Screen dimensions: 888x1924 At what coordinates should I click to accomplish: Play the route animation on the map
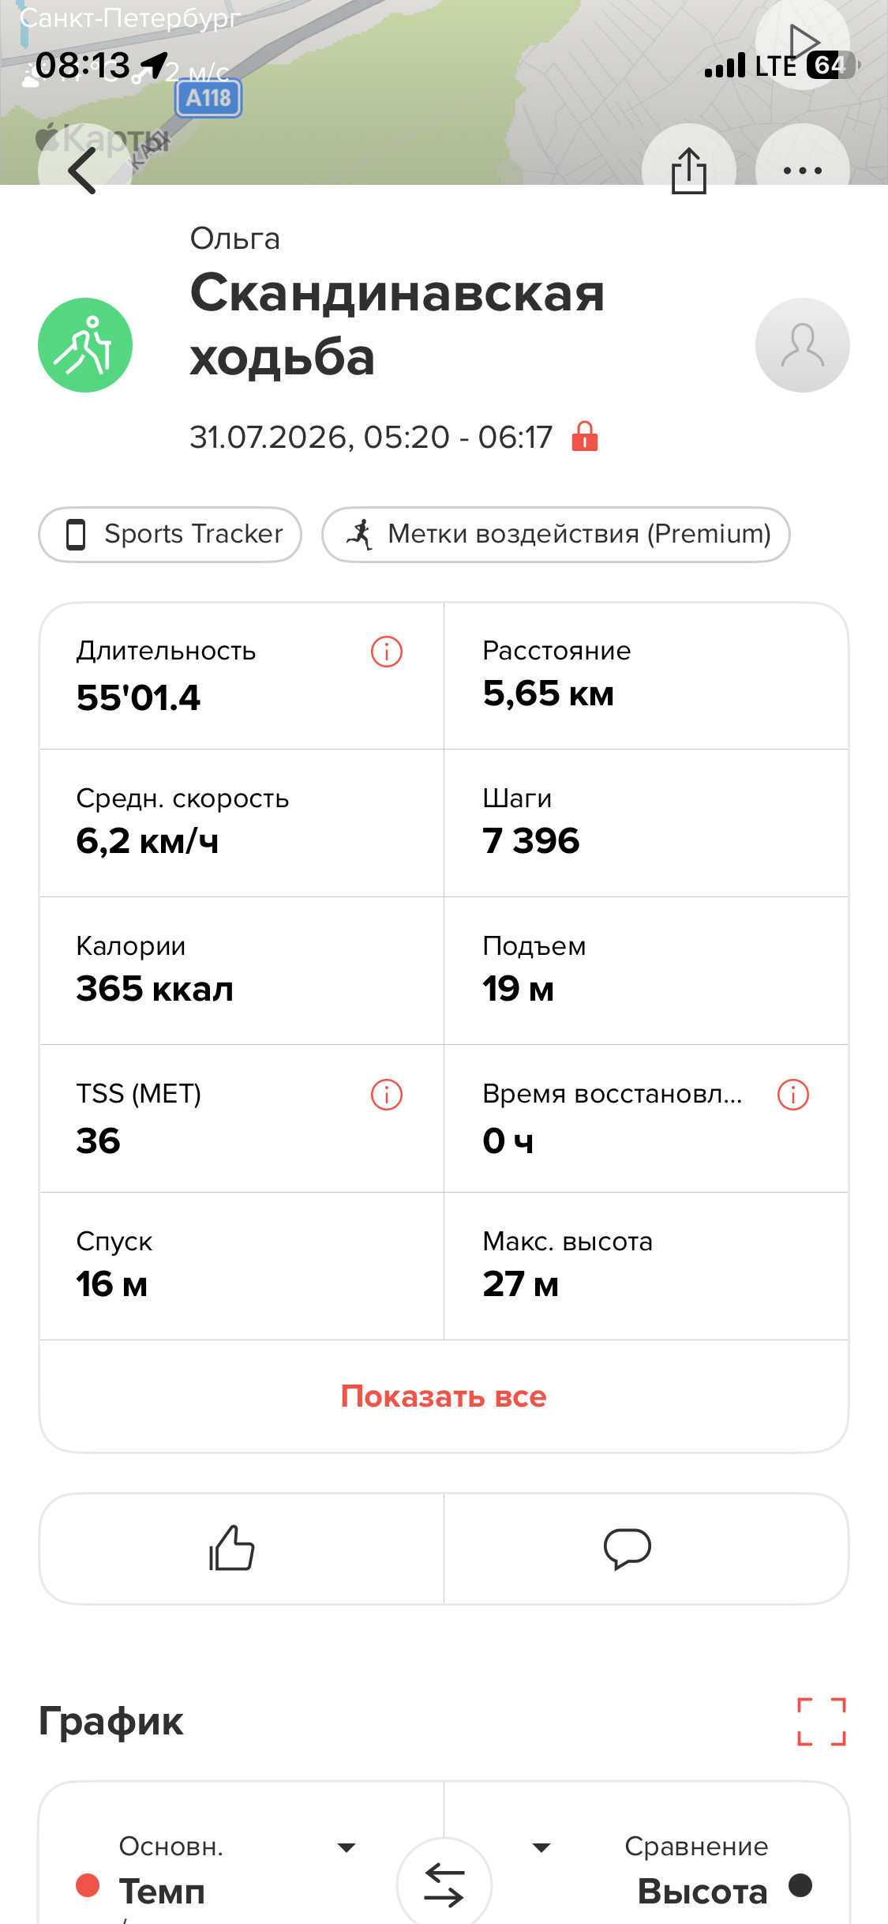[803, 43]
